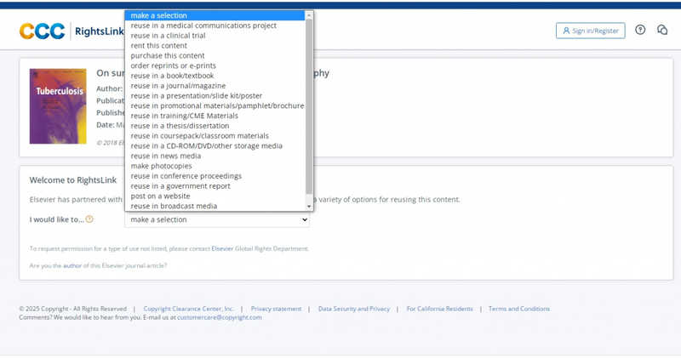Collapse the 'make a selection' dropdown
This screenshot has height=358, width=681.
pyautogui.click(x=217, y=219)
